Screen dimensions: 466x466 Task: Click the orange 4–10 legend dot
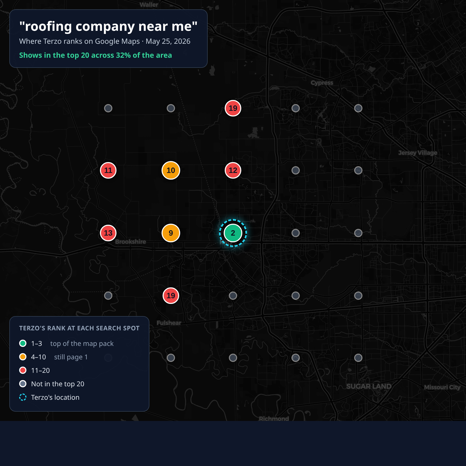(23, 357)
